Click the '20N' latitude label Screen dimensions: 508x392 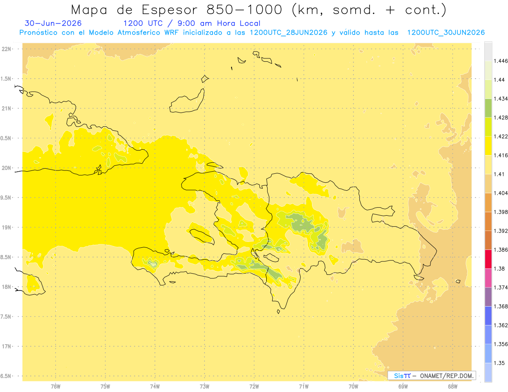pyautogui.click(x=7, y=168)
